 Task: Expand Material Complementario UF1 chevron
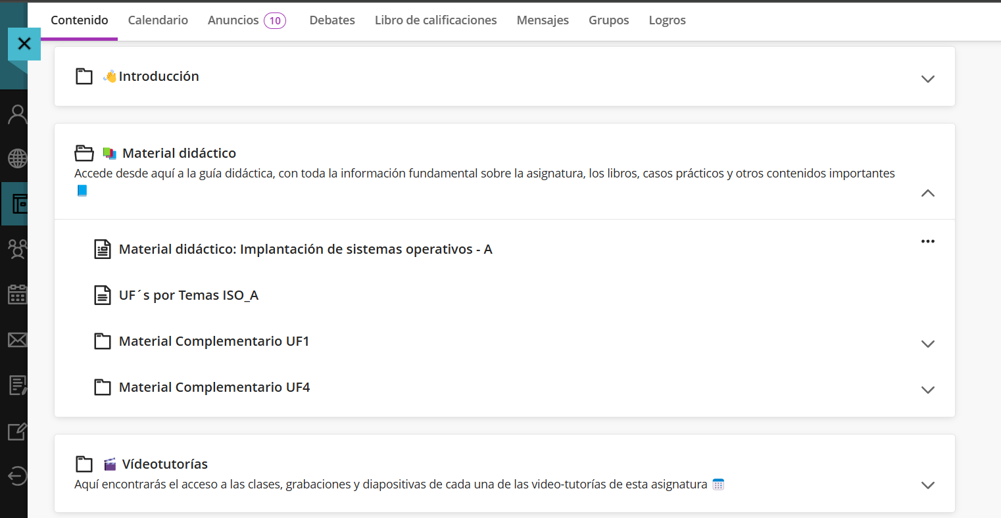(927, 344)
